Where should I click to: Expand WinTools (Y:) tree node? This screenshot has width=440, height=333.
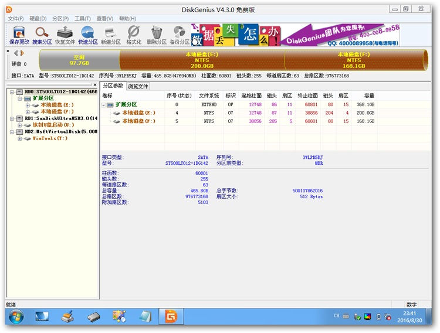tap(19, 139)
